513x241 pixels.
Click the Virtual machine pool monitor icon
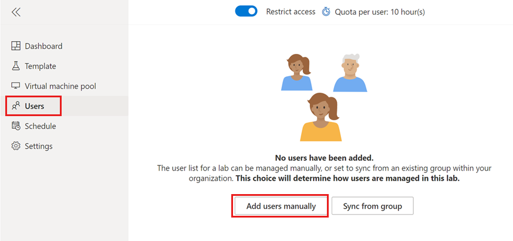click(16, 86)
